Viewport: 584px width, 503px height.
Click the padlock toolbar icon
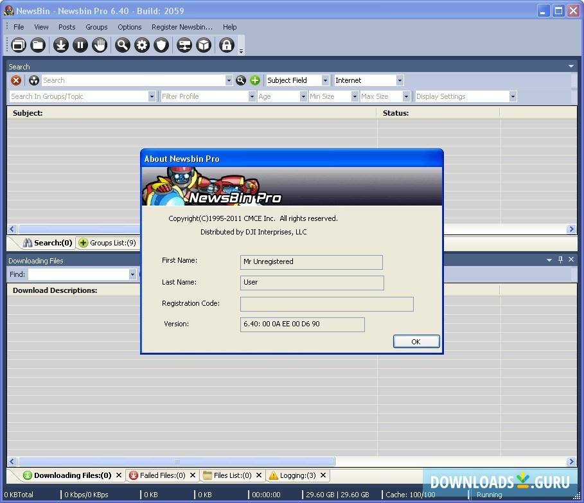click(x=226, y=45)
